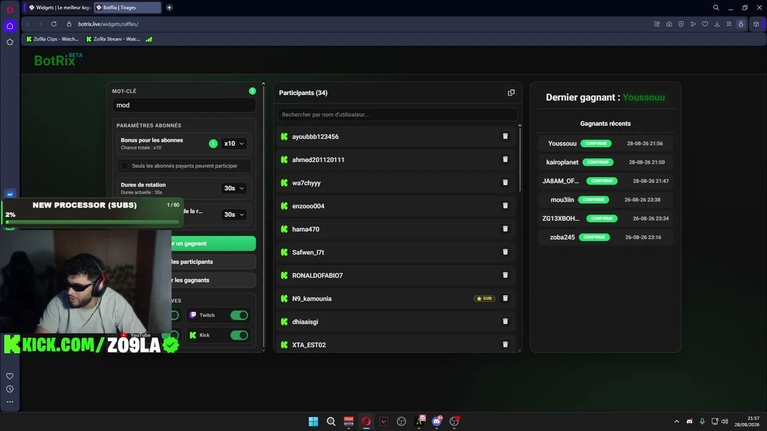Show hidden system tray icons

click(x=677, y=421)
